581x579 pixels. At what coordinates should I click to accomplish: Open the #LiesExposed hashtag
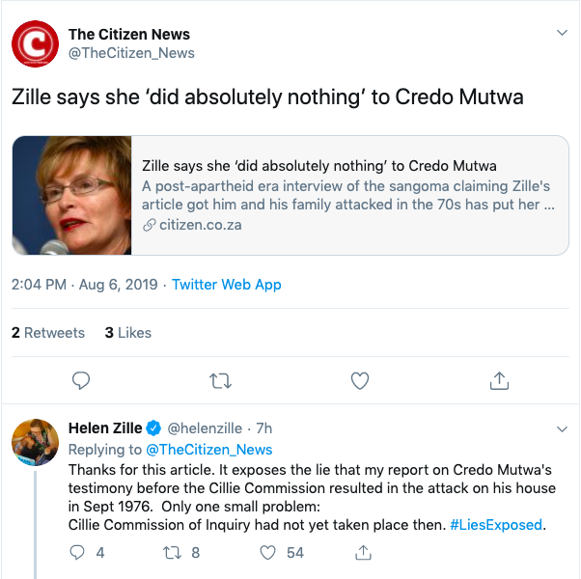click(497, 525)
